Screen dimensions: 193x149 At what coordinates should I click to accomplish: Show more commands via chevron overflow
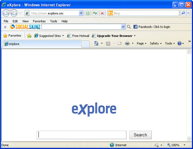tap(190, 41)
